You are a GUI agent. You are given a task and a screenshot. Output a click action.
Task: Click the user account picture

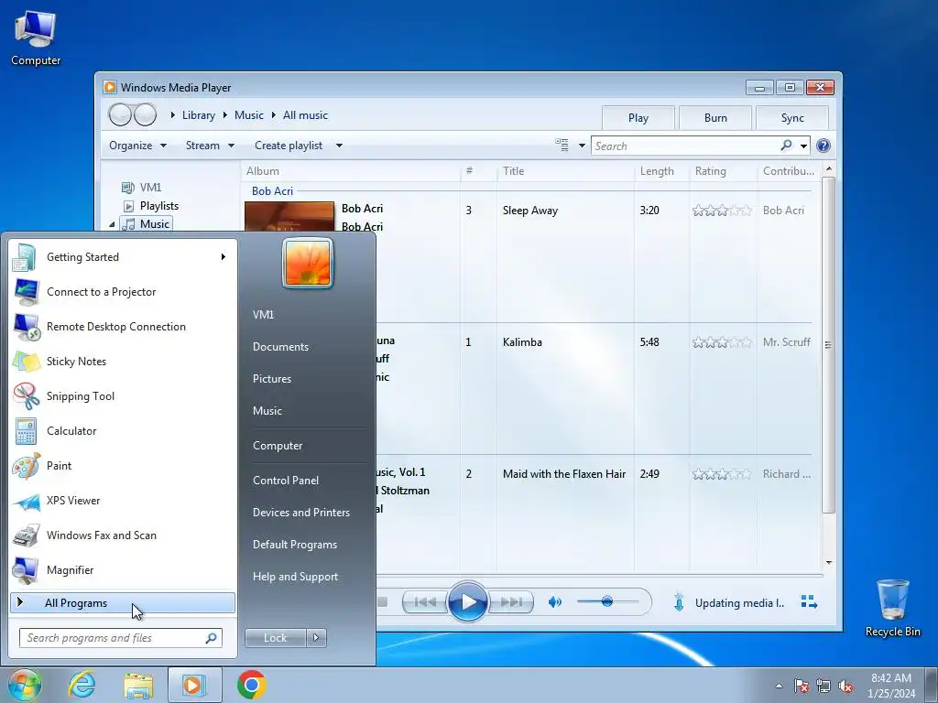[308, 263]
